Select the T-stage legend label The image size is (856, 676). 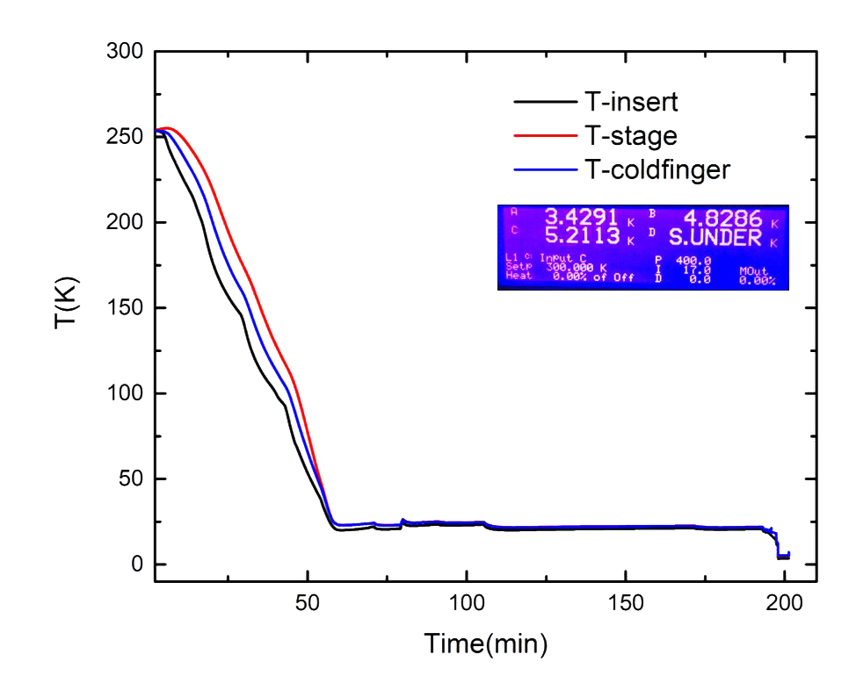(631, 136)
